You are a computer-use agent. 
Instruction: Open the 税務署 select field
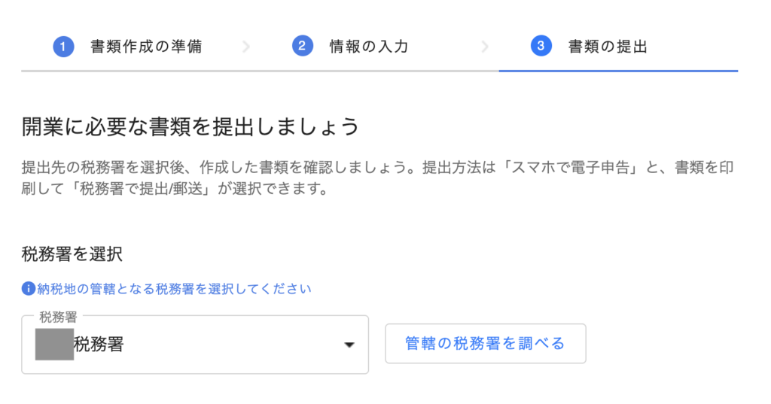[194, 345]
